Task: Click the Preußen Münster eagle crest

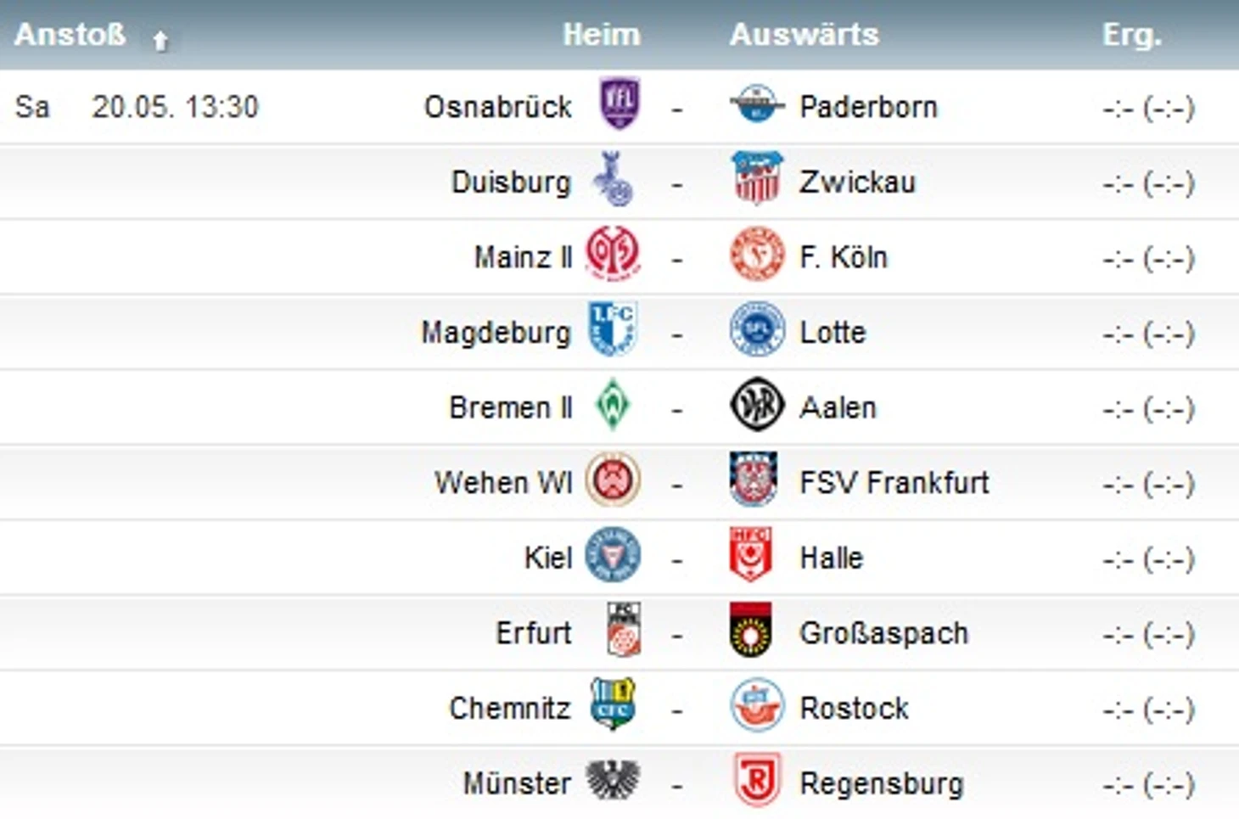Action: click(613, 781)
